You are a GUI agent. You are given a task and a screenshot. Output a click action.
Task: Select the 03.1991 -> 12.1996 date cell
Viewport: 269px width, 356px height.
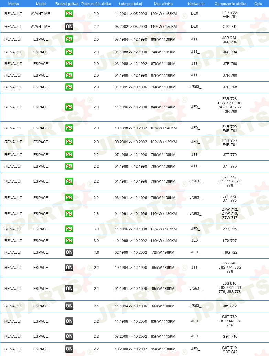(131, 198)
